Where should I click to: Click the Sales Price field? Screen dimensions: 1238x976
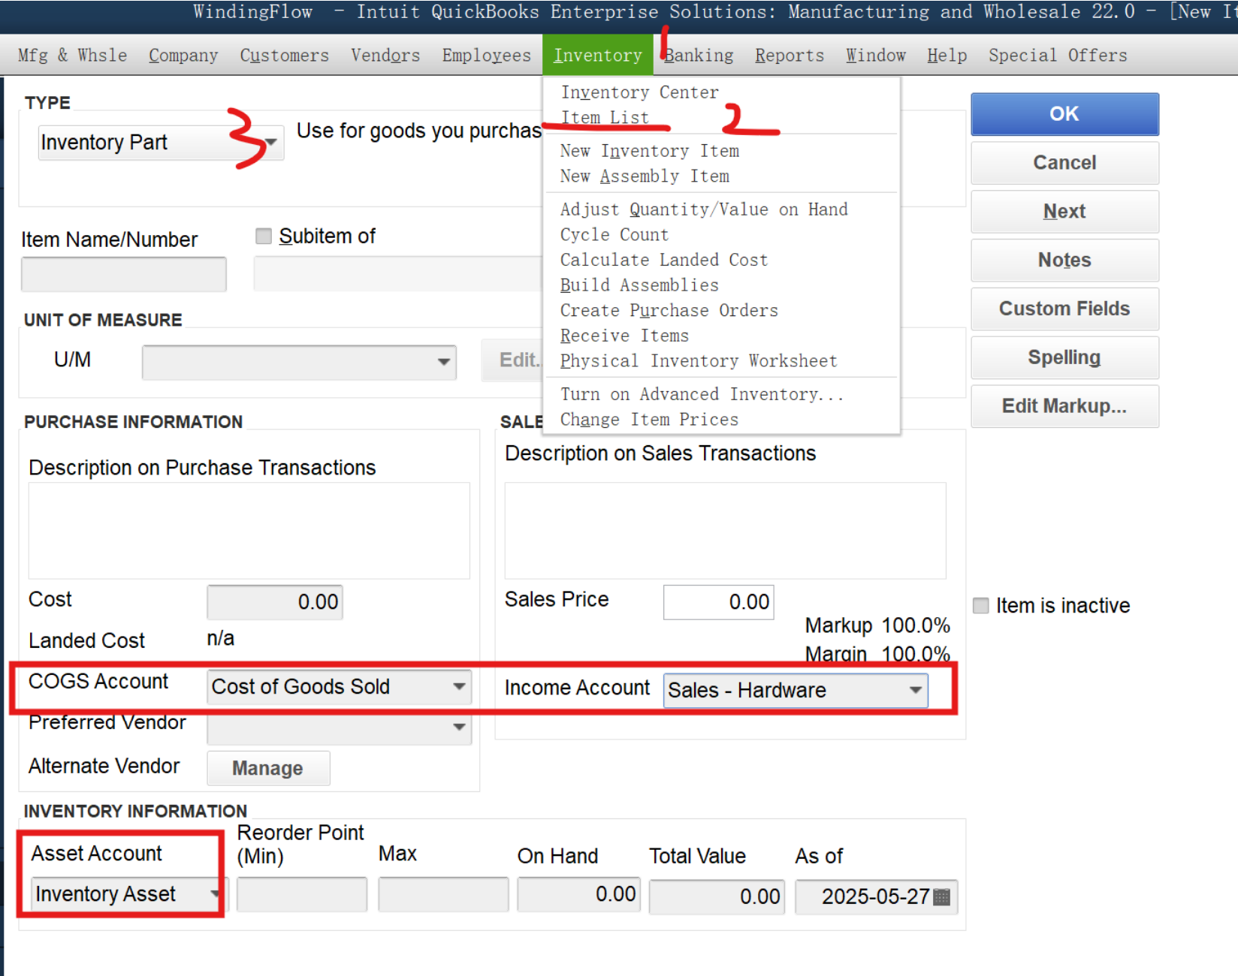tap(719, 602)
